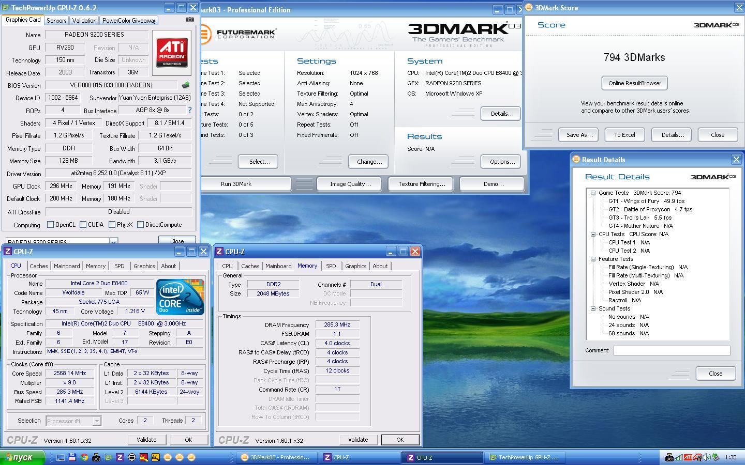Click the ATI Radeon logo in GPU-Z
The height and width of the screenshot is (465, 745).
coord(172,52)
